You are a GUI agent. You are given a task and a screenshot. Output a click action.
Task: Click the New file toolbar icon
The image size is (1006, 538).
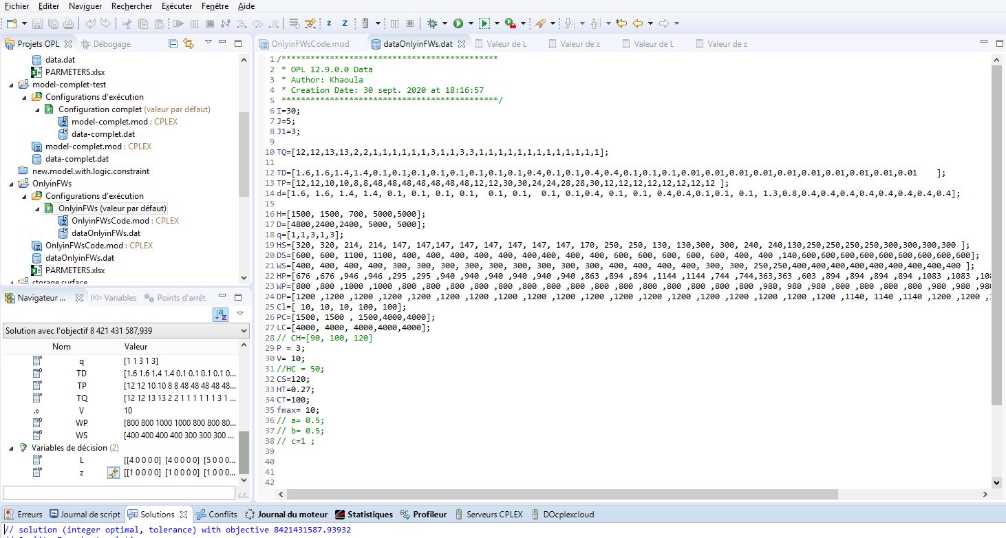(x=11, y=23)
